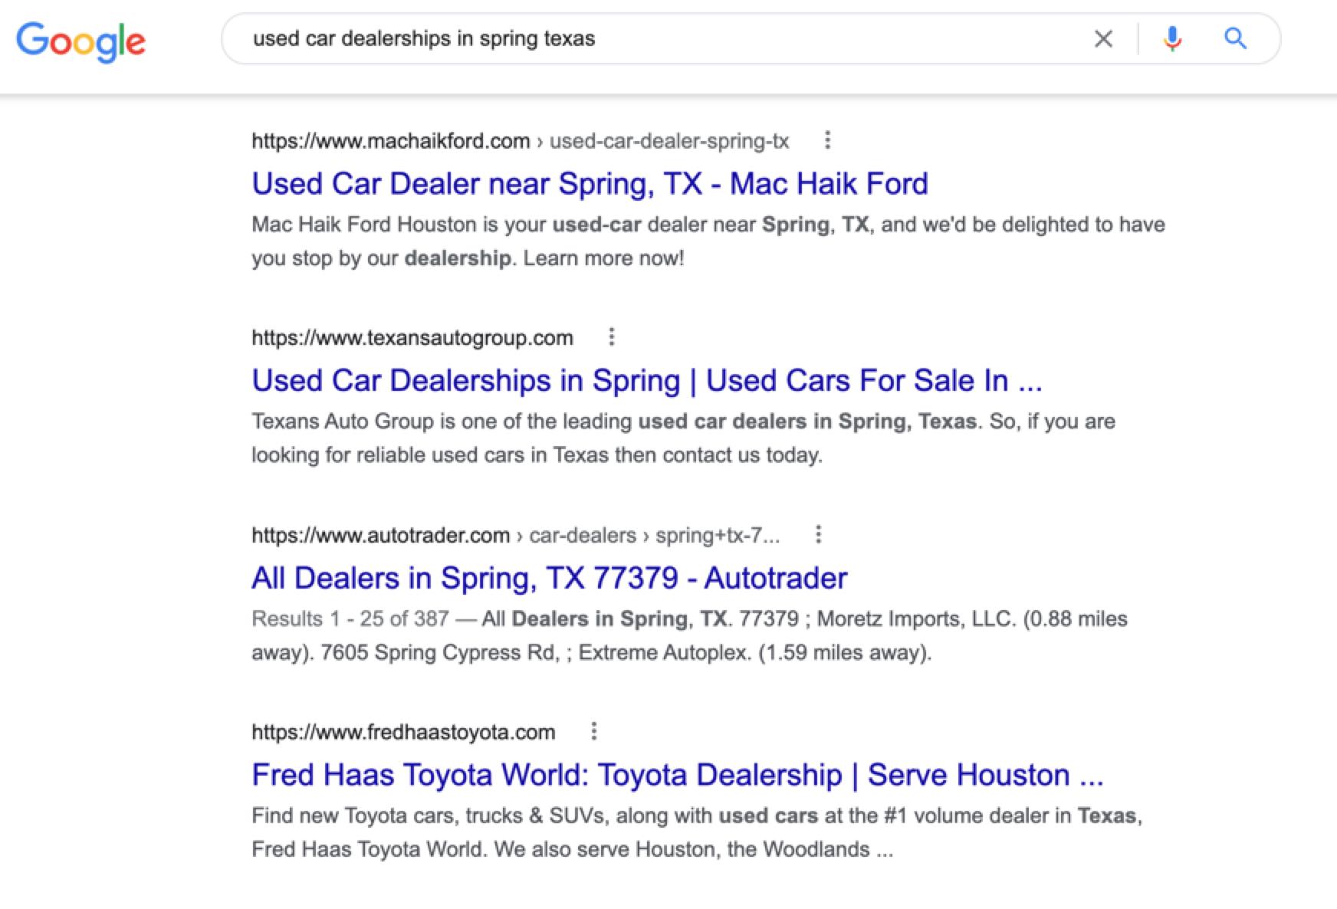Click the autotrader.com URL breadcrumb

515,535
